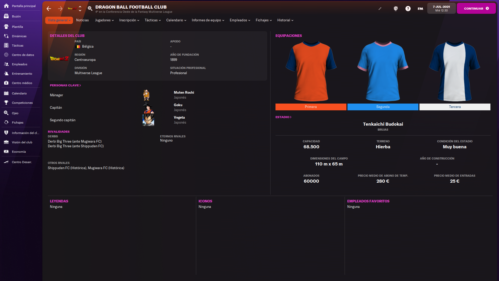Expand the top Fichajes dropdown
The height and width of the screenshot is (281, 499).
pos(264,20)
